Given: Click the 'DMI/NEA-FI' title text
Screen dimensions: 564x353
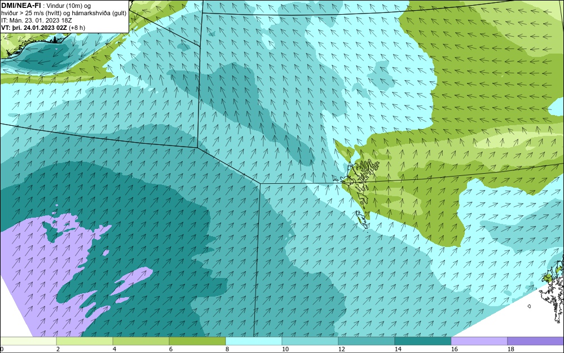Looking at the screenshot, I should tap(21, 6).
